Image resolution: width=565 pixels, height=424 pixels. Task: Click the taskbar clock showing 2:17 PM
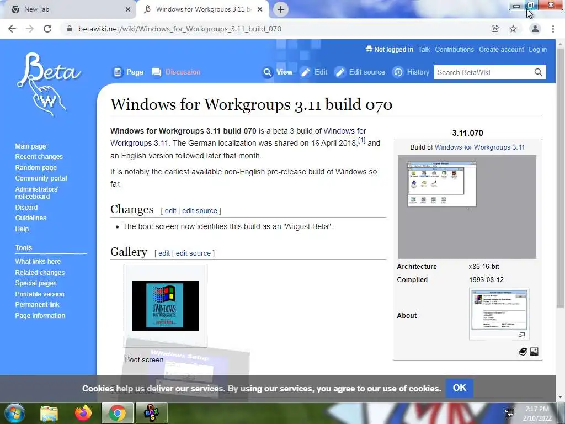tap(537, 413)
